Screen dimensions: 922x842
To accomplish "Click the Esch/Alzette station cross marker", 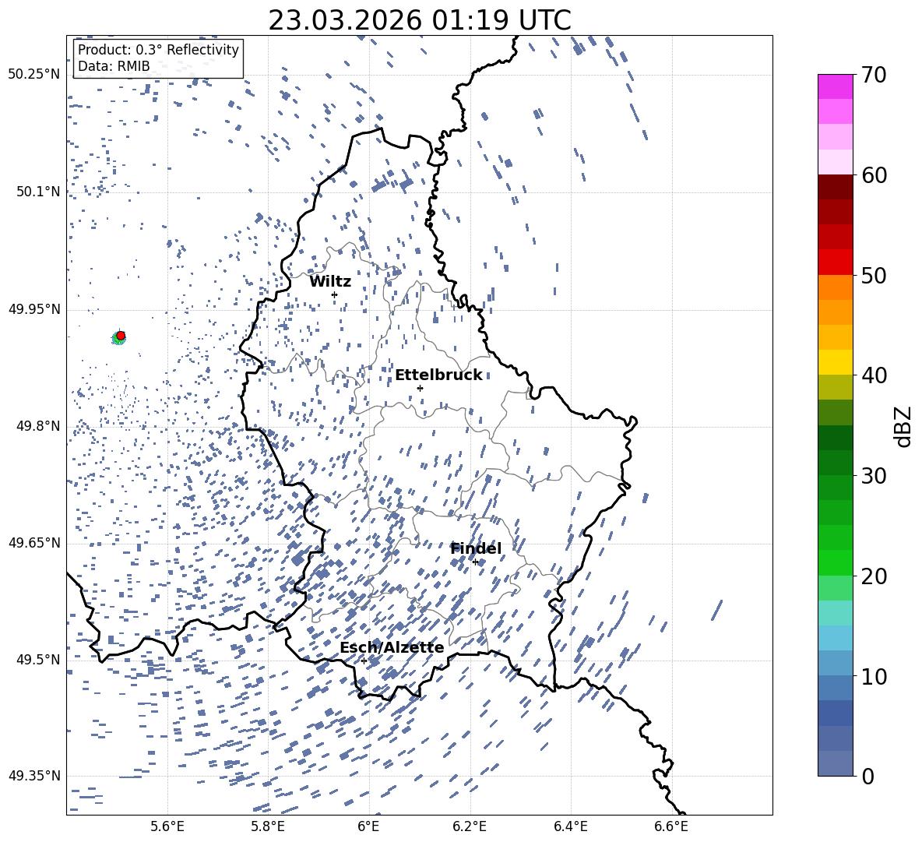I will [364, 661].
